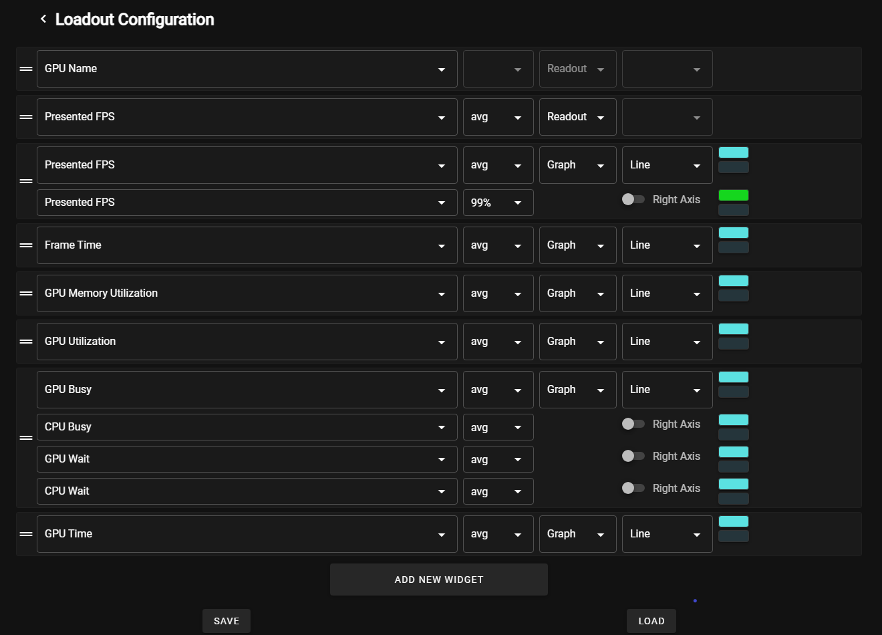The height and width of the screenshot is (635, 882).
Task: Click the Add New Widget button
Action: click(439, 580)
